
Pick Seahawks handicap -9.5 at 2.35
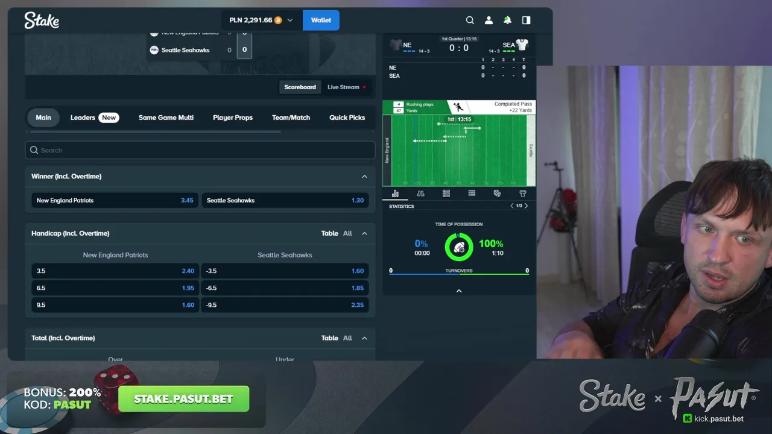pyautogui.click(x=285, y=304)
